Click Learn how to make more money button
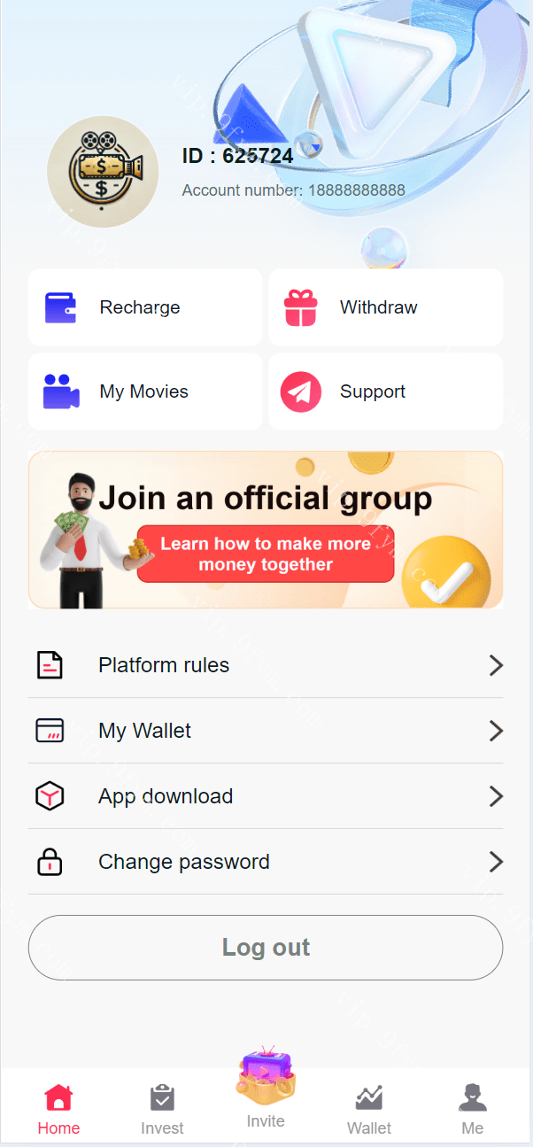This screenshot has width=533, height=1147. tap(266, 554)
